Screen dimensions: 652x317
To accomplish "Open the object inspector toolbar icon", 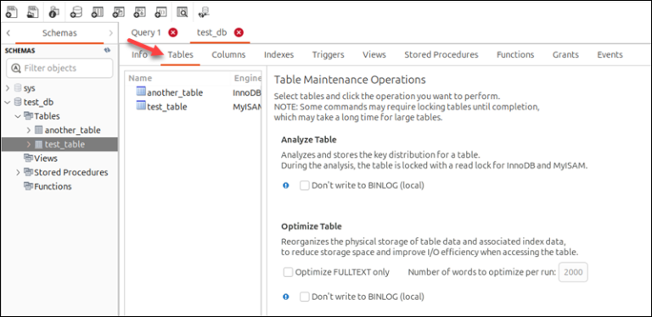I will click(54, 12).
